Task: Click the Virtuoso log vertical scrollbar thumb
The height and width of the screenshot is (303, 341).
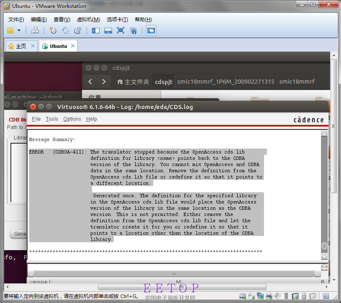Action: tap(324, 246)
